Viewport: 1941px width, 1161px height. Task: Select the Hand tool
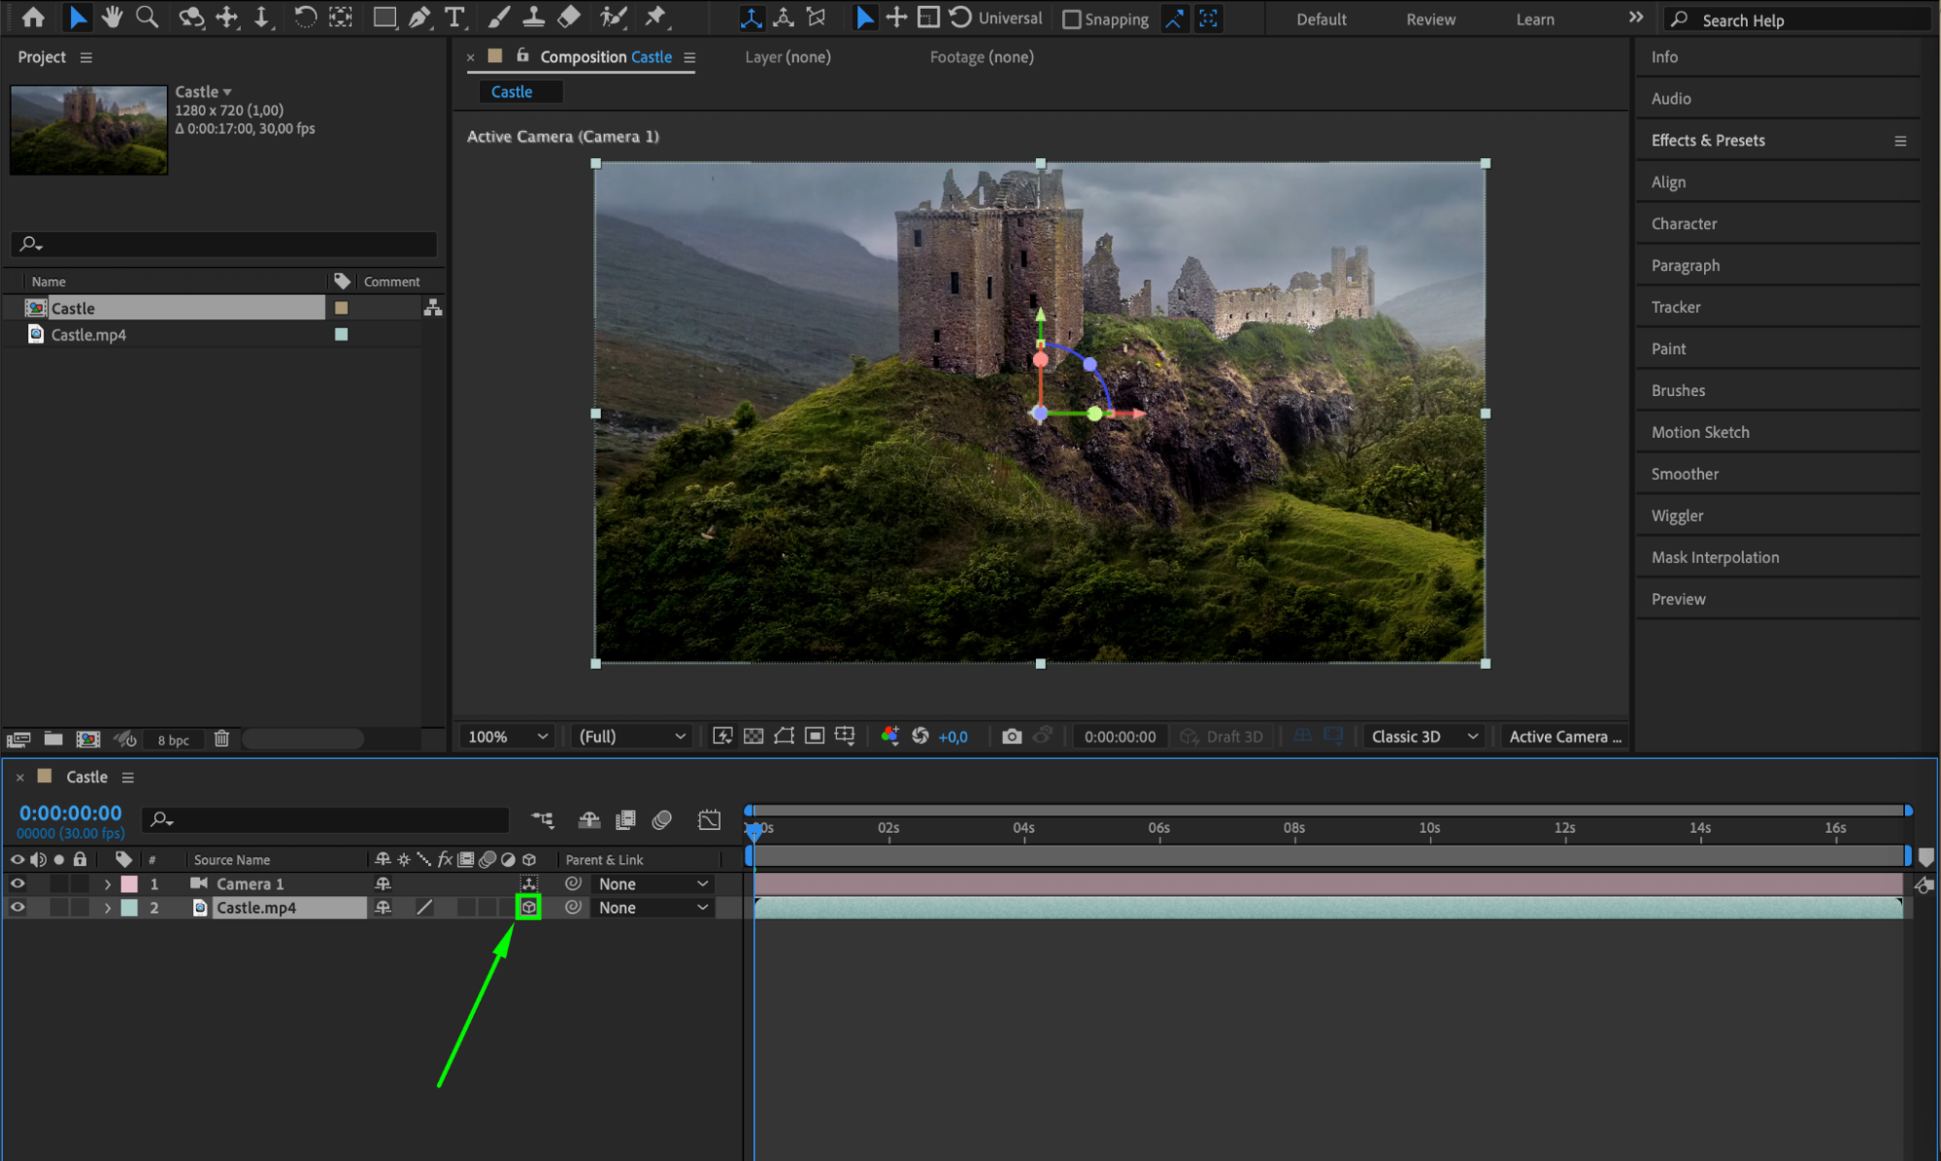click(113, 17)
